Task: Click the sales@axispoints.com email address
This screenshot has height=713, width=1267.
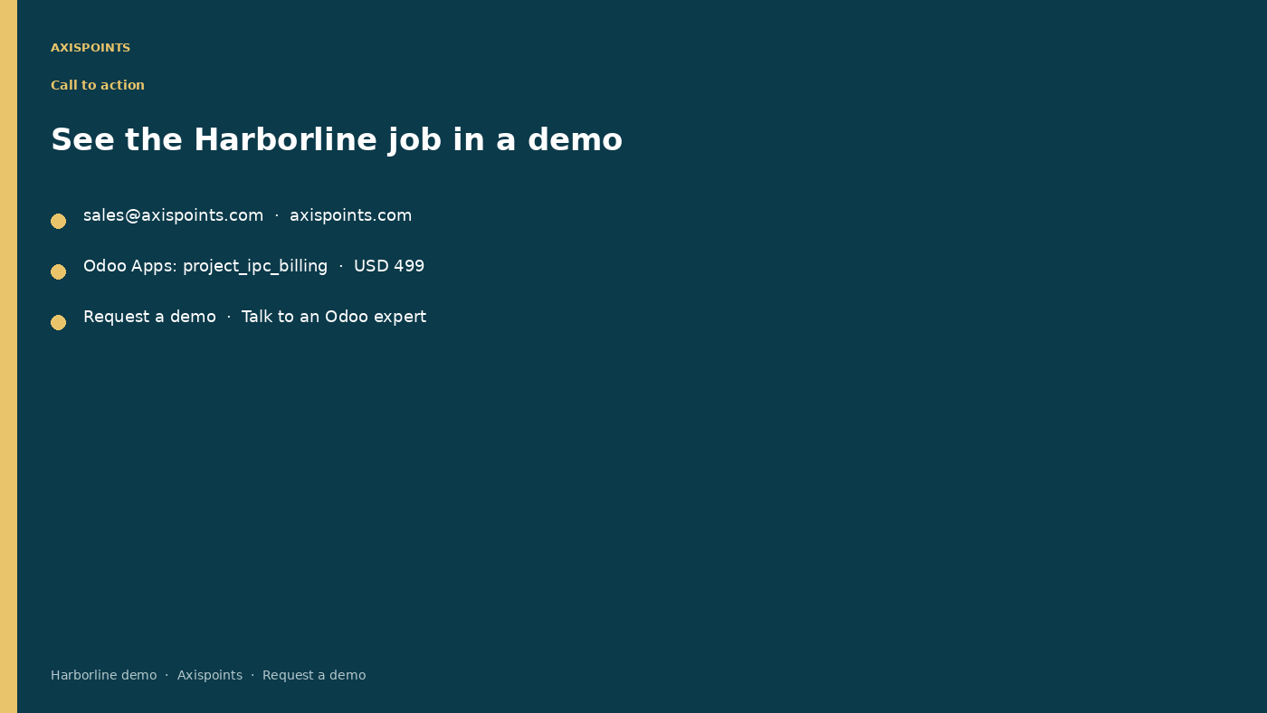Action: (174, 215)
